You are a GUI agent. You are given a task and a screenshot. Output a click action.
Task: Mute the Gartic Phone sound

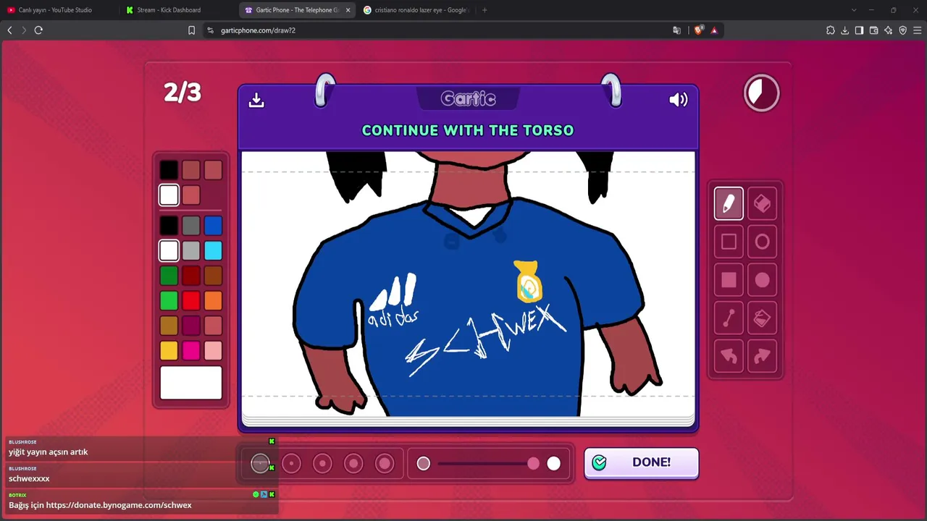click(x=679, y=100)
